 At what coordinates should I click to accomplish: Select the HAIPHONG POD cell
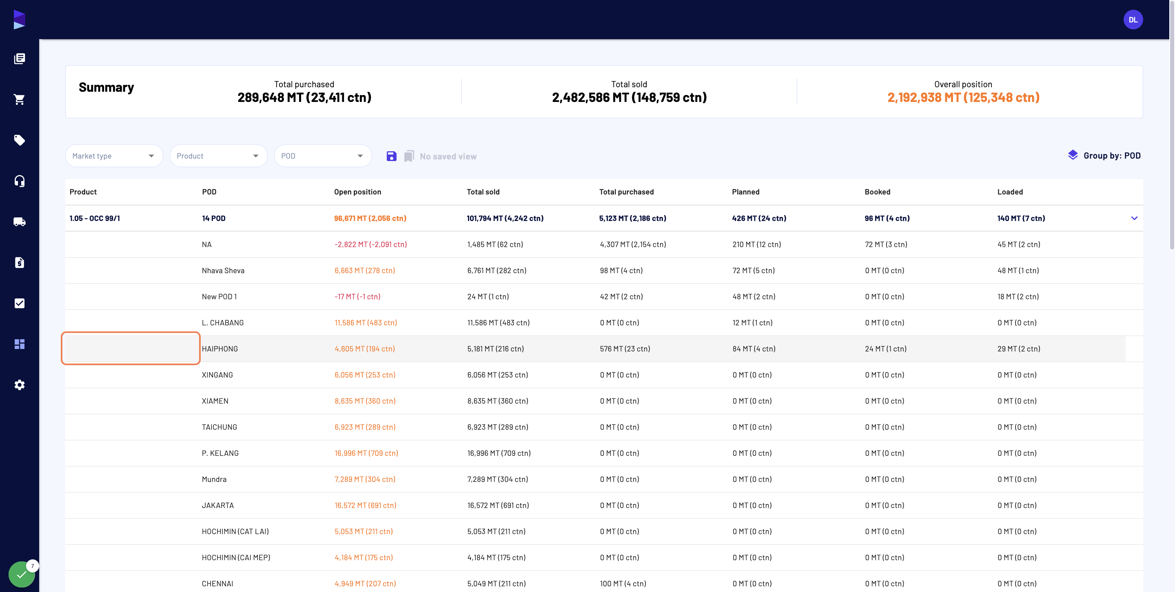(220, 349)
